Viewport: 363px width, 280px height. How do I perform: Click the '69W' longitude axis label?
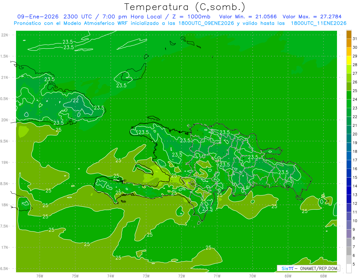coord(288,276)
